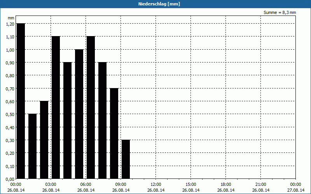Screen dimensions: 311x194
Task: Select the 0,70 mm precipitation bar
Action: pos(114,133)
